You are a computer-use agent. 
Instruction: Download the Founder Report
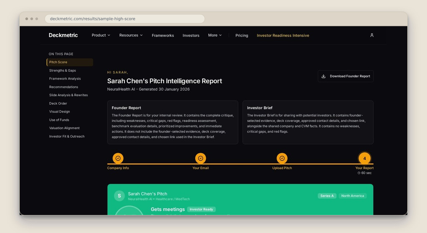(x=346, y=76)
